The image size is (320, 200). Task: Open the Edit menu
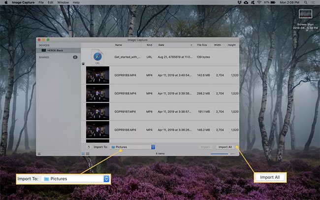(50, 2)
